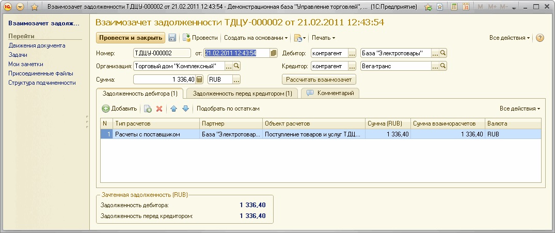The height and width of the screenshot is (233, 555).
Task: Click the 1C logo icon in title bar
Action: pyautogui.click(x=7, y=7)
